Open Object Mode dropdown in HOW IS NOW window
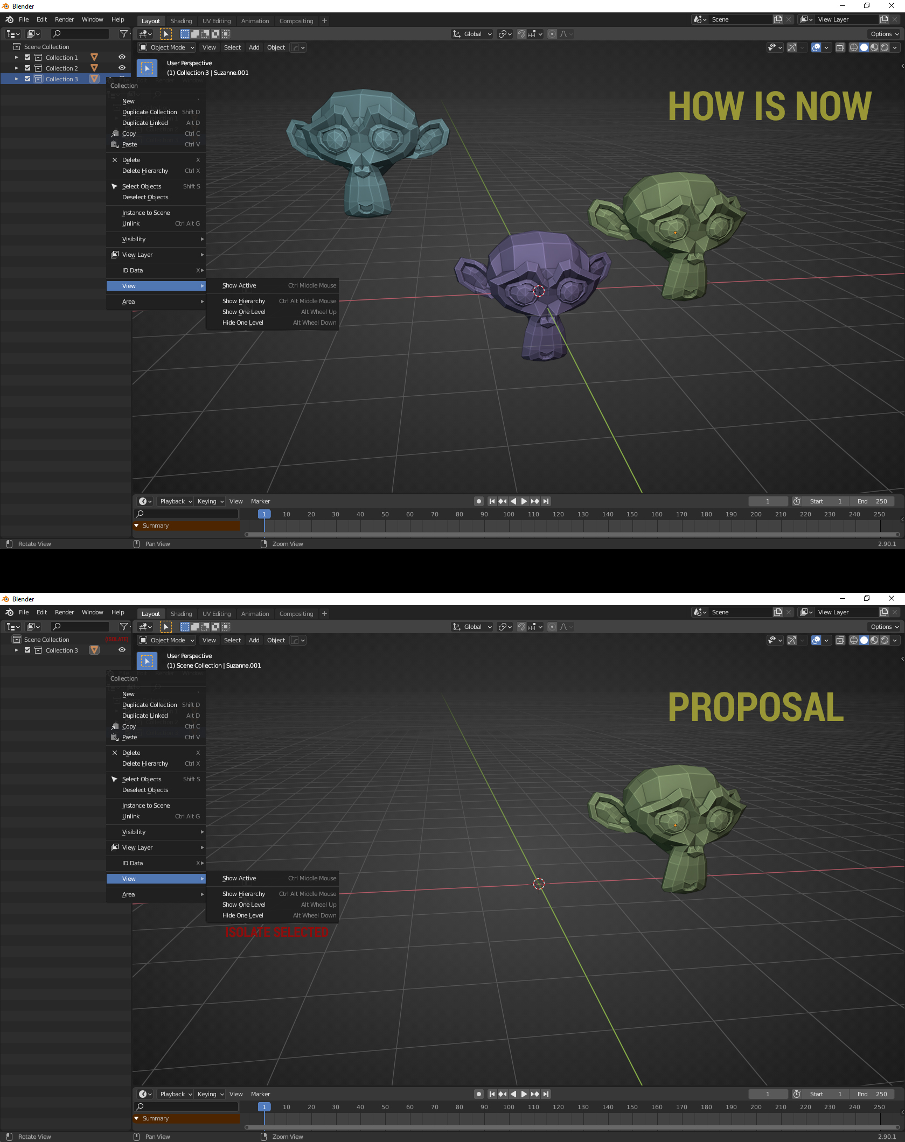905x1142 pixels. coord(166,47)
